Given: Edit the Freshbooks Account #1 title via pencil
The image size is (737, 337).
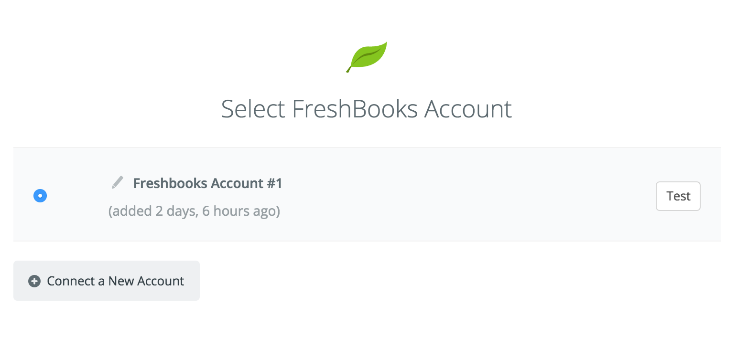Looking at the screenshot, I should click(117, 182).
